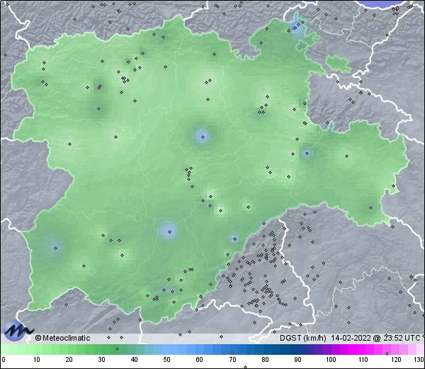This screenshot has height=369, width=425.
Task: Click the 14-02-2022 date stamp
Action: [351, 338]
